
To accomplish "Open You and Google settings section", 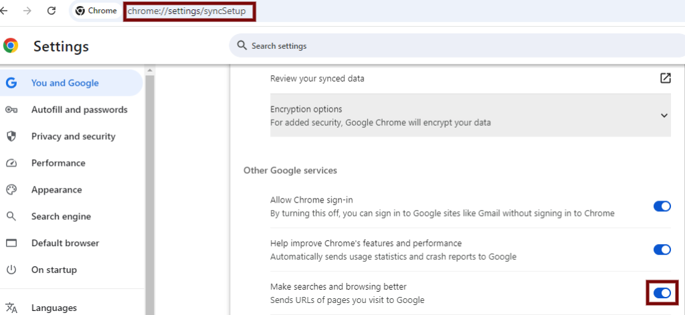I will point(65,83).
